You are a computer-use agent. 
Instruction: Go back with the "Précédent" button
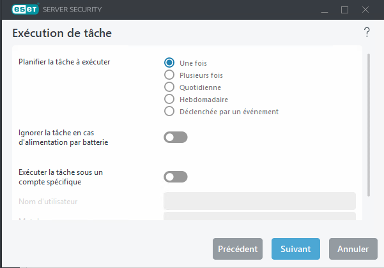pos(238,249)
